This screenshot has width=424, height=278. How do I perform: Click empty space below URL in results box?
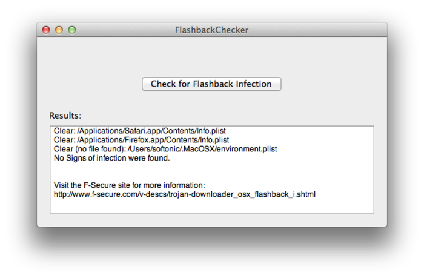212,206
